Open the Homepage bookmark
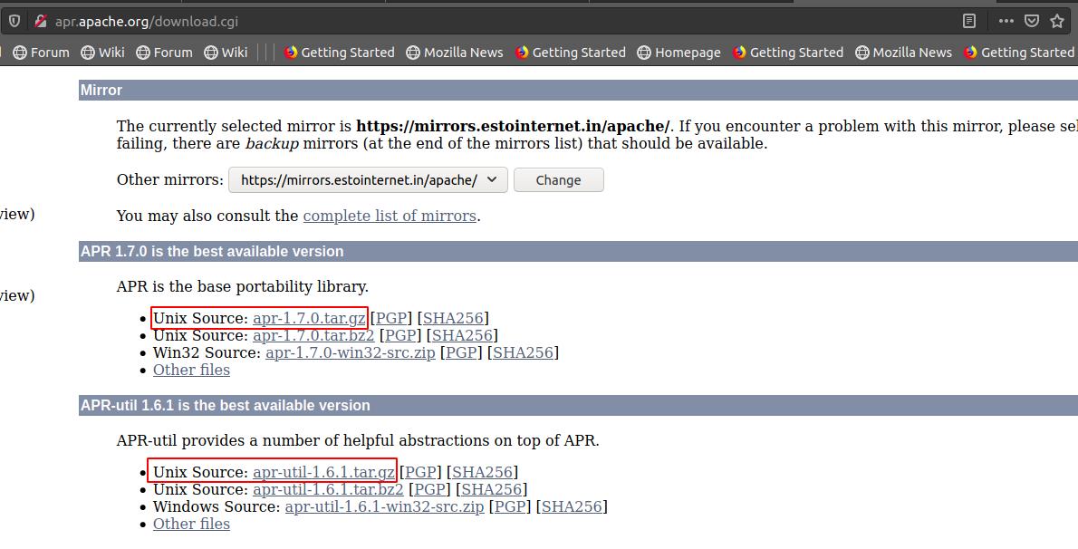The width and height of the screenshot is (1078, 549). [679, 53]
